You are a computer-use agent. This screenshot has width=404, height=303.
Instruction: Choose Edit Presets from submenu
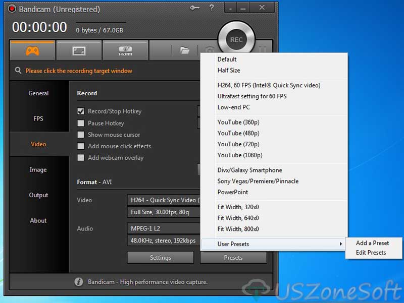click(371, 252)
